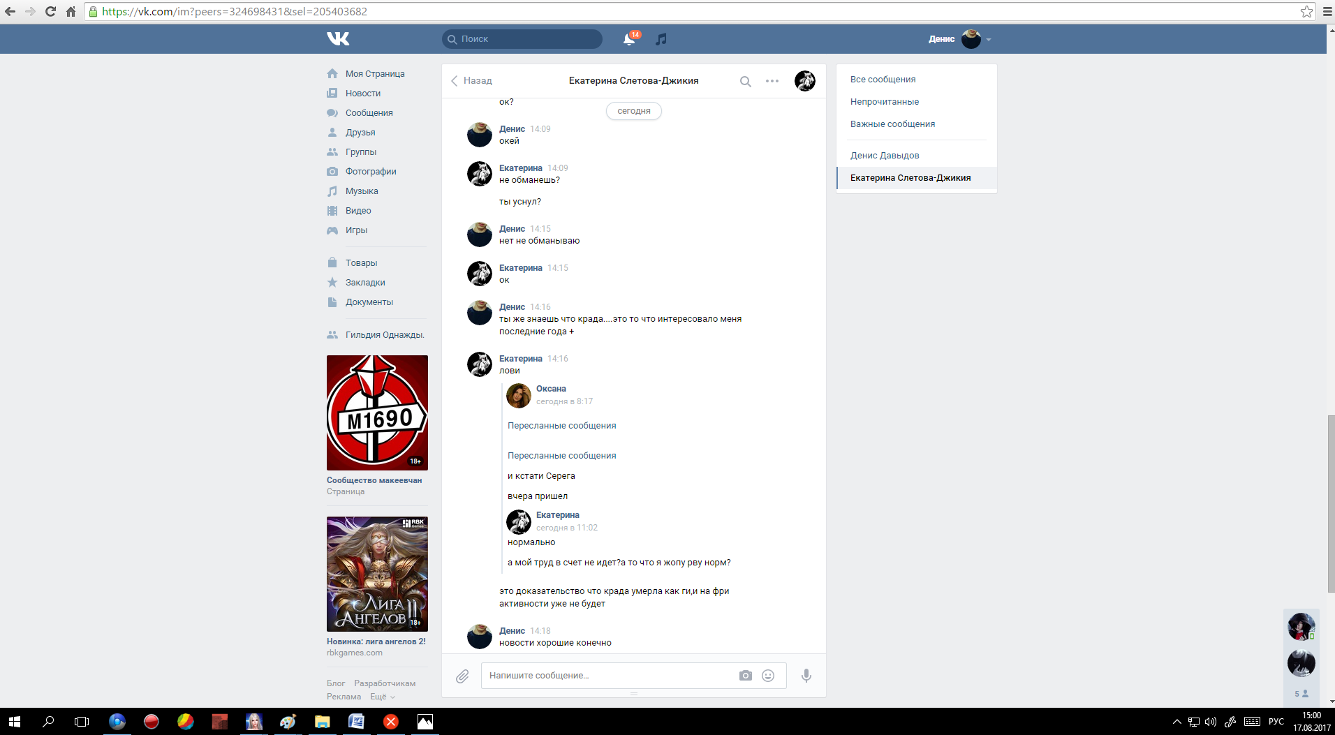Click the VK logo in header
The width and height of the screenshot is (1335, 735).
pyautogui.click(x=338, y=39)
